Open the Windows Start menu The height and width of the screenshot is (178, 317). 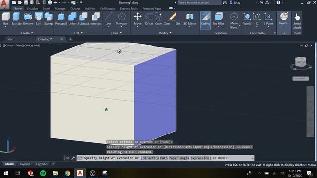(6, 173)
